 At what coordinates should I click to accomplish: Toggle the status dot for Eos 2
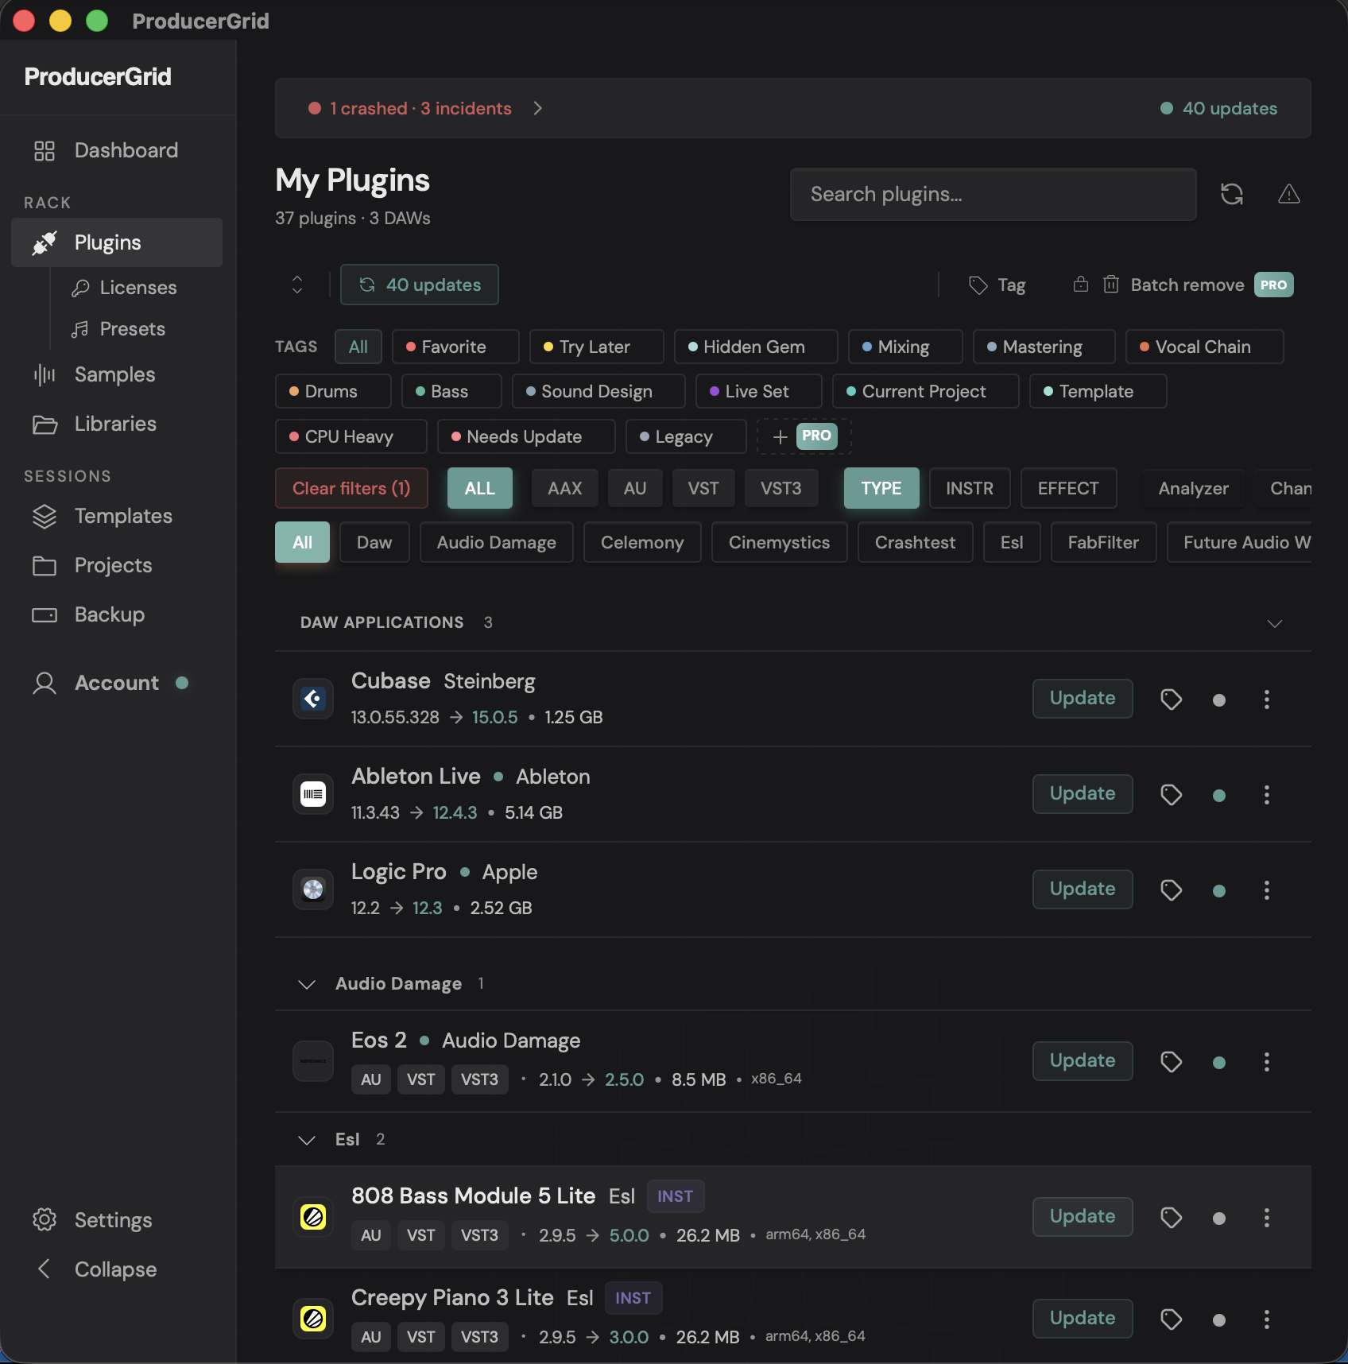(1219, 1063)
